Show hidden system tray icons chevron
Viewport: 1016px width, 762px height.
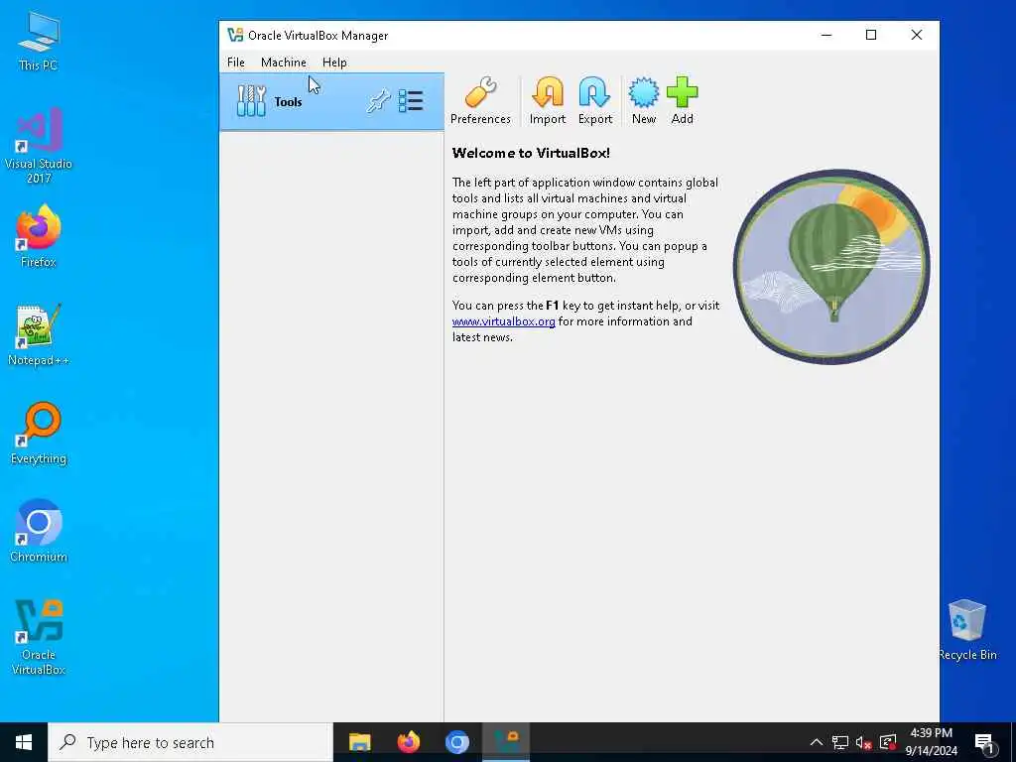tap(817, 742)
